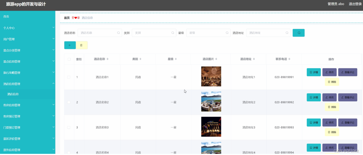Click 管理员 abo user label
This screenshot has width=363, height=155.
(x=336, y=4)
